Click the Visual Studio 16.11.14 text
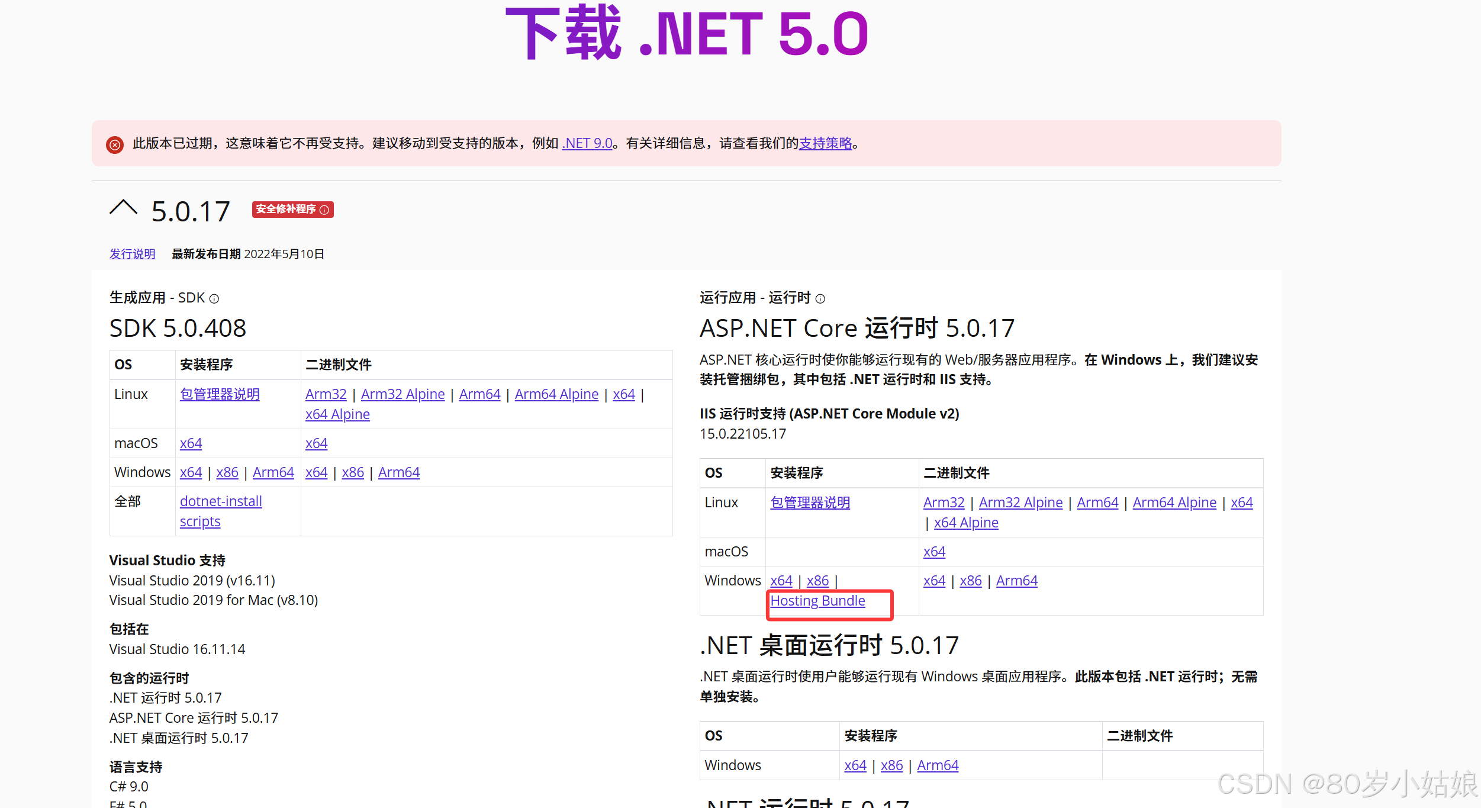This screenshot has height=808, width=1481. pos(177,649)
